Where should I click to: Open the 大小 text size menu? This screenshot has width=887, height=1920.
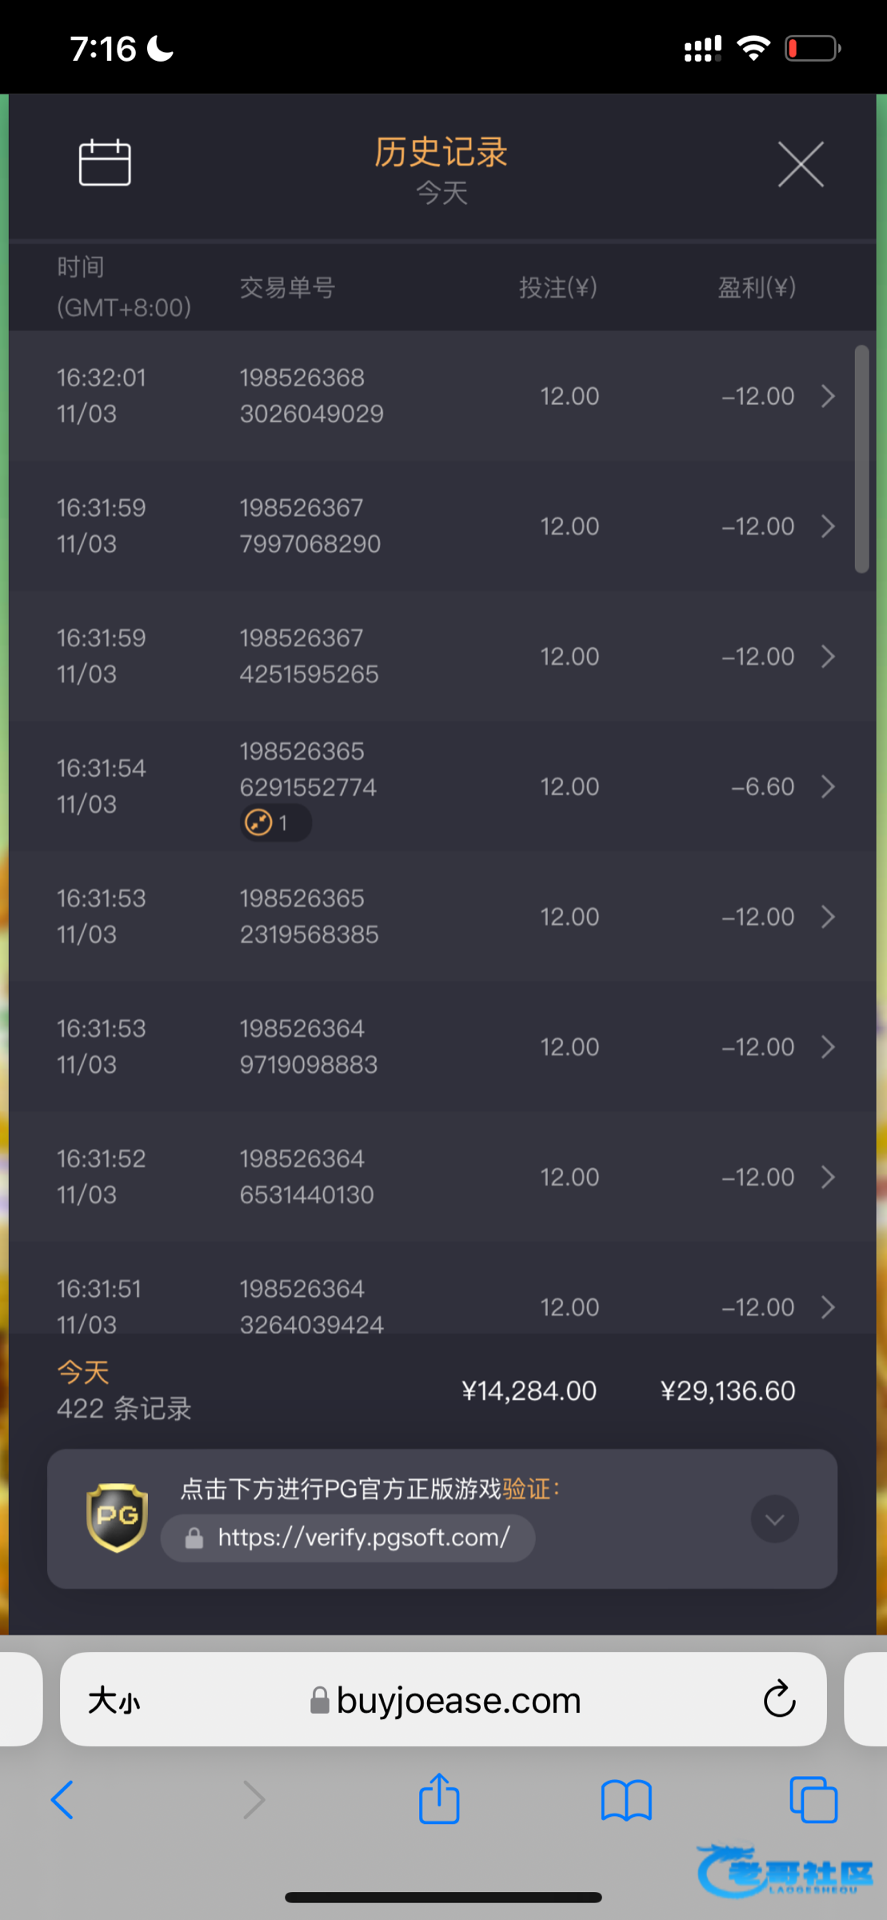pos(114,1701)
